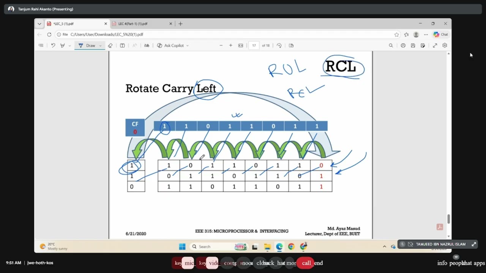Switch the page view layout
This screenshot has height=273, width=486.
[291, 45]
